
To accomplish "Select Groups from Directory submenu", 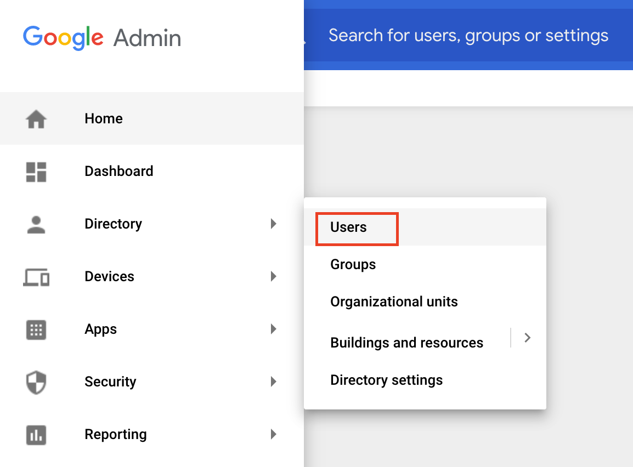I will point(353,265).
